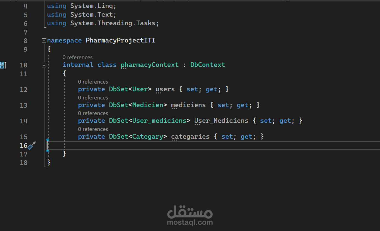The image size is (380, 231).
Task: Open "0 references" above the pharmacyContext class
Action: pyautogui.click(x=77, y=57)
